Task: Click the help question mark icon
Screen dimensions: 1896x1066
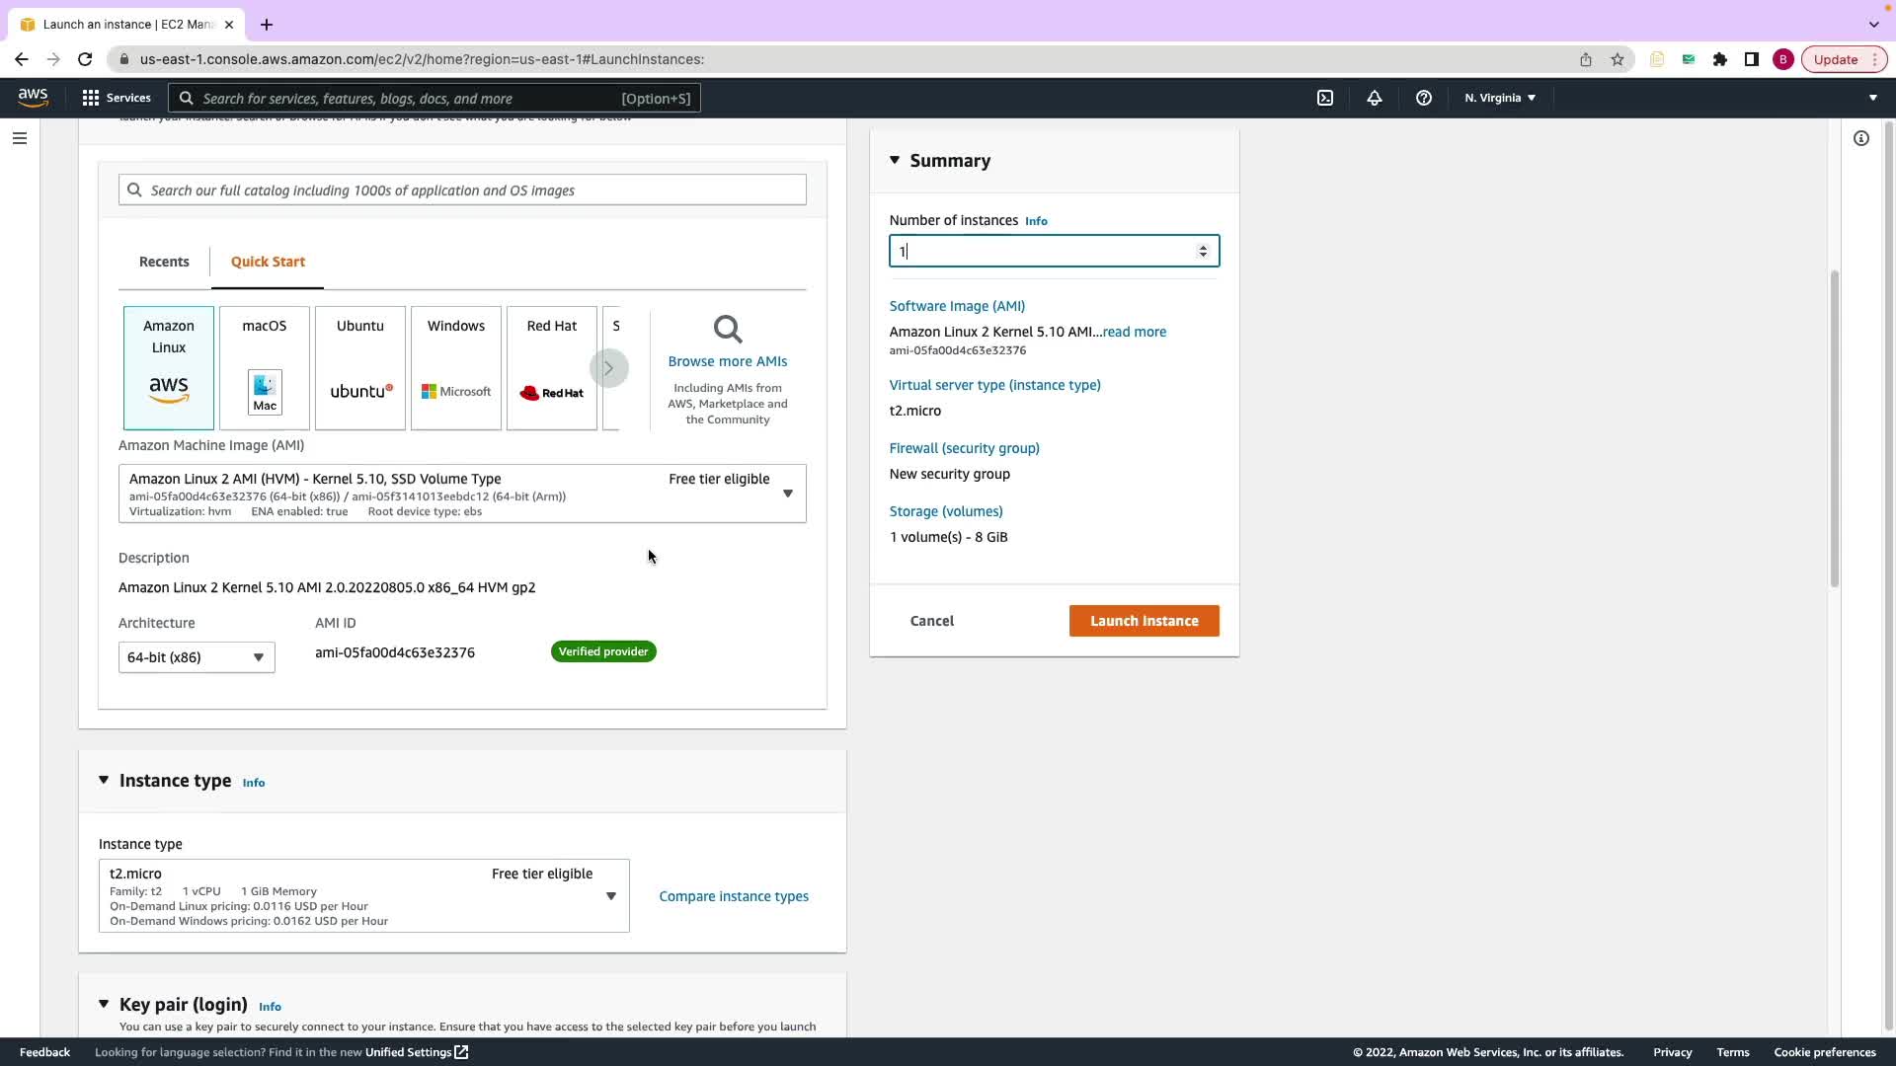Action: pyautogui.click(x=1423, y=98)
